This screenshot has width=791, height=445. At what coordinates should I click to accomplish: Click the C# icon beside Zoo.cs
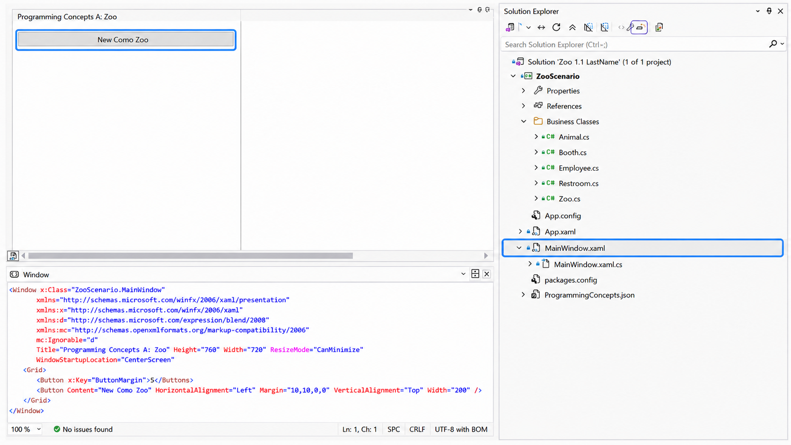550,199
